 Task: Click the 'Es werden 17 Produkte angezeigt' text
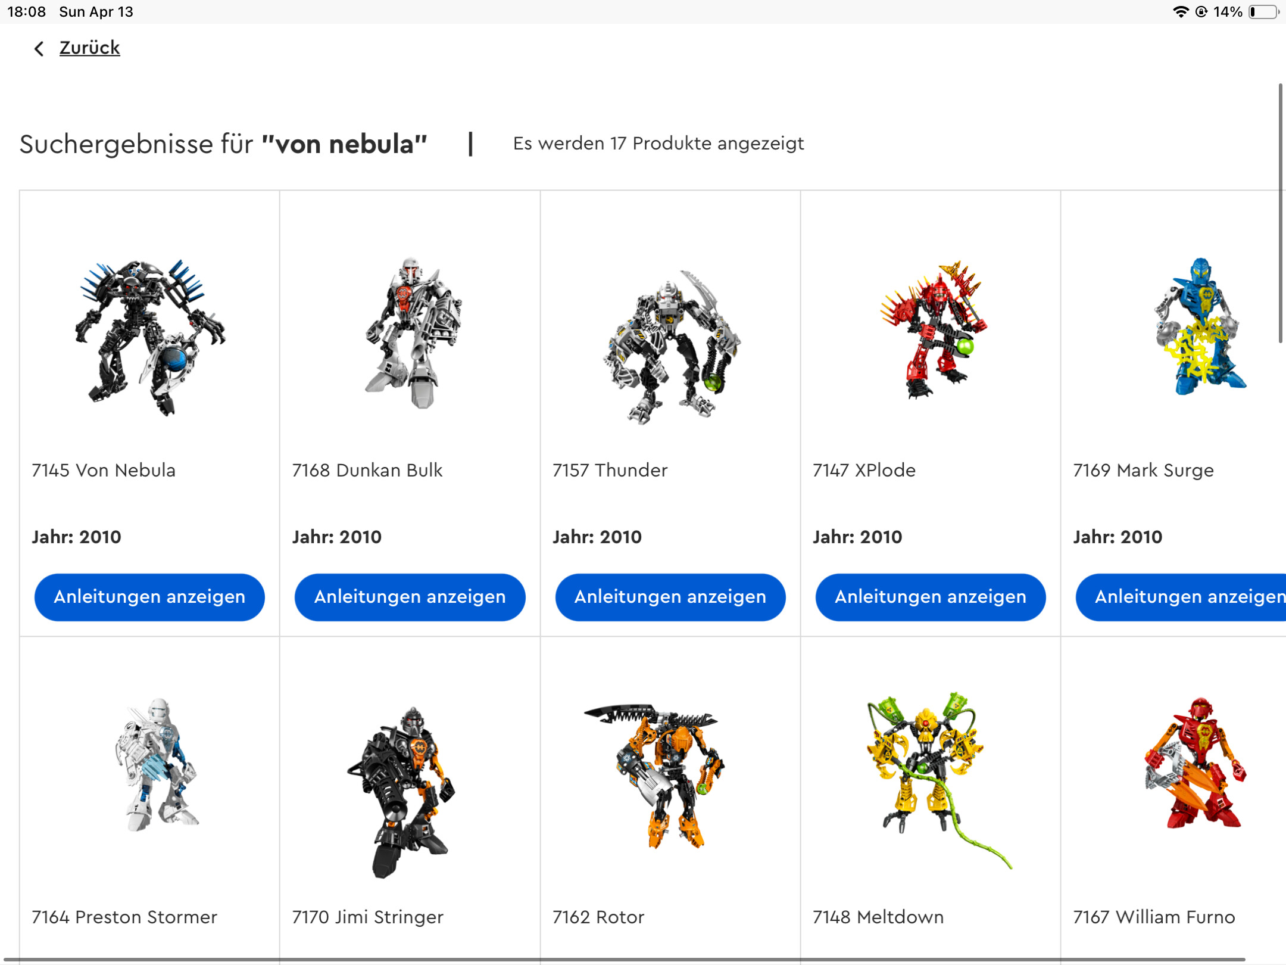click(x=658, y=144)
